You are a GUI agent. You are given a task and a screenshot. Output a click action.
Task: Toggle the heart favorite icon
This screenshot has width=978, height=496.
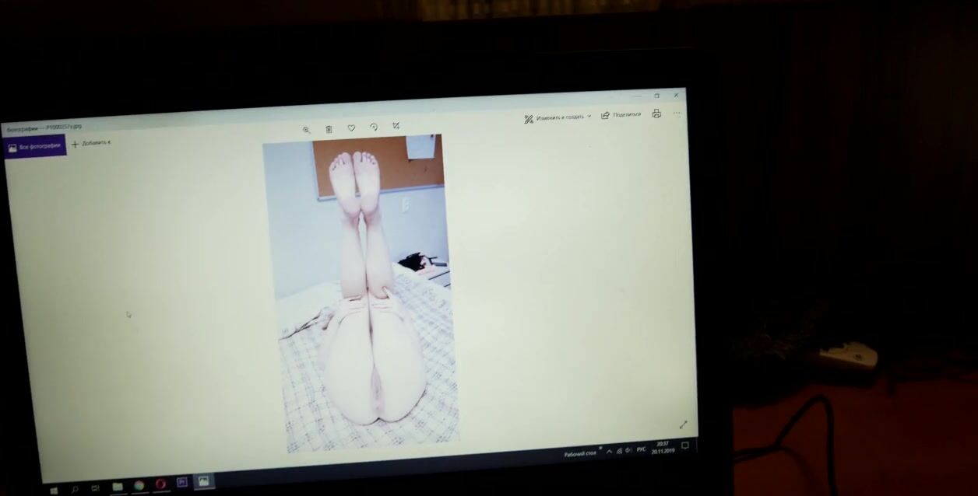[351, 127]
